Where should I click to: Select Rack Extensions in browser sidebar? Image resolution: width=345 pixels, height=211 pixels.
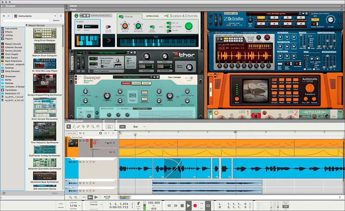pos(13,61)
